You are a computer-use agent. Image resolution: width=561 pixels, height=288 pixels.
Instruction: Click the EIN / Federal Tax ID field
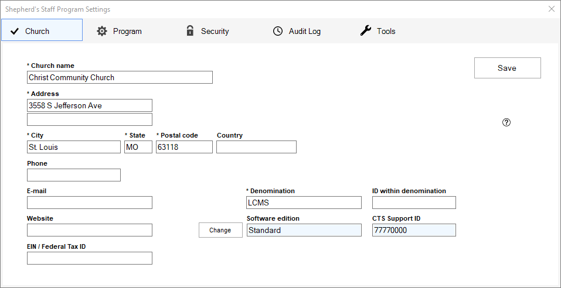tap(89, 258)
